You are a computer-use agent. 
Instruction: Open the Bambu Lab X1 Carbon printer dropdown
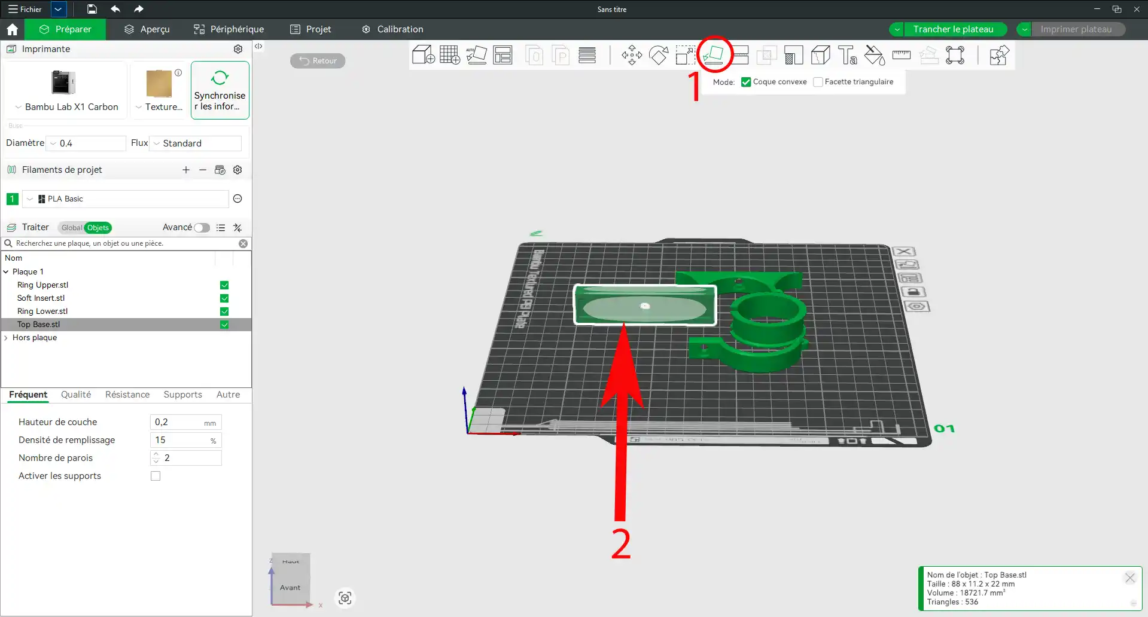[x=66, y=107]
